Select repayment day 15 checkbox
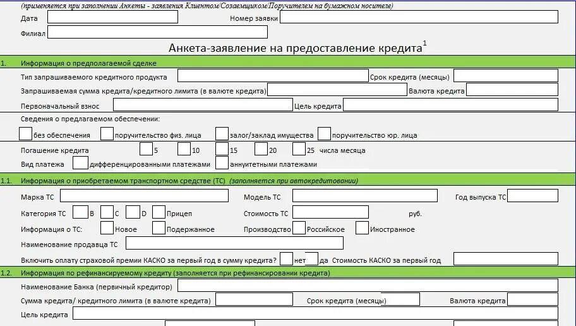 222,149
